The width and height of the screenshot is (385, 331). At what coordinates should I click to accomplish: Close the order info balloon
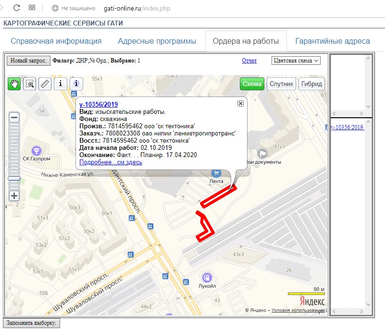(240, 103)
